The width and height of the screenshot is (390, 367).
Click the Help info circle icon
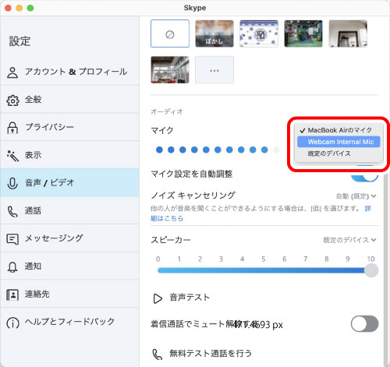coord(12,323)
